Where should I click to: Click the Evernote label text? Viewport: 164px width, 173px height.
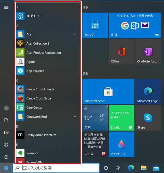click(32, 153)
